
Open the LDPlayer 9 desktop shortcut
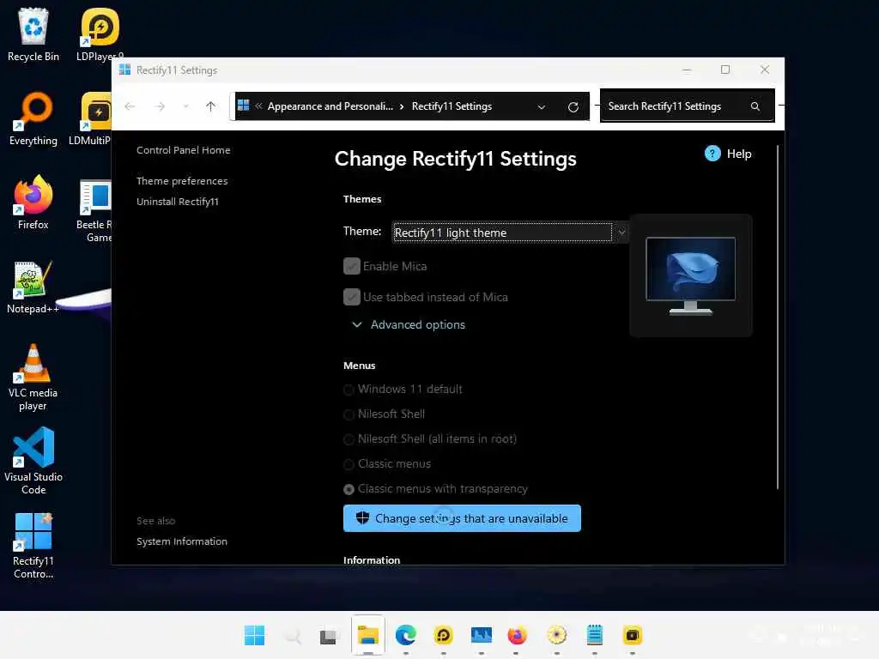100,34
